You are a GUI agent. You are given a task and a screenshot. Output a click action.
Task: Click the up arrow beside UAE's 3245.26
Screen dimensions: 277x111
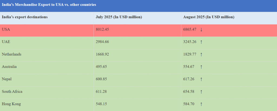[201, 42]
